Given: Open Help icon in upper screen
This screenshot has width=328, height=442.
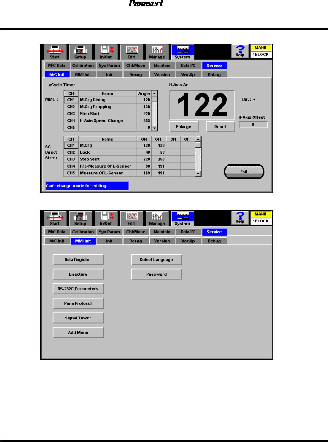Looking at the screenshot, I should coord(240,51).
